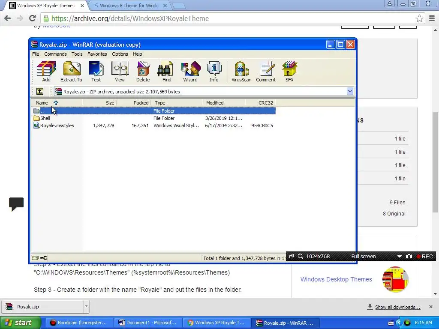Screen dimensions: 439x329
Task: Click Show all downloads link
Action: [397, 307]
